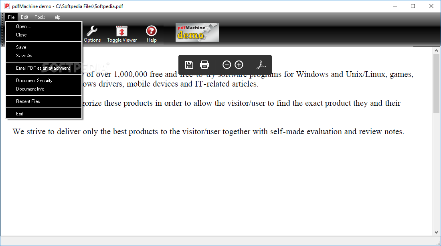This screenshot has width=441, height=246.
Task: Select Open from the File menu
Action: click(x=23, y=26)
